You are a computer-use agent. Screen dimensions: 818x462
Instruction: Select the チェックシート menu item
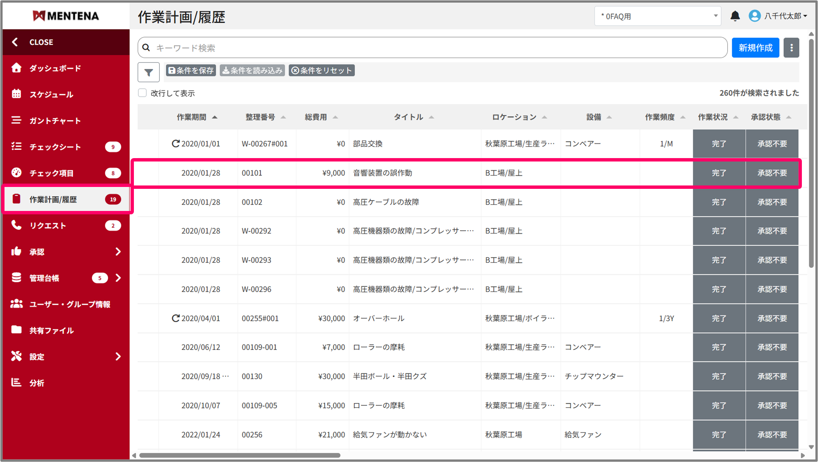click(x=55, y=147)
